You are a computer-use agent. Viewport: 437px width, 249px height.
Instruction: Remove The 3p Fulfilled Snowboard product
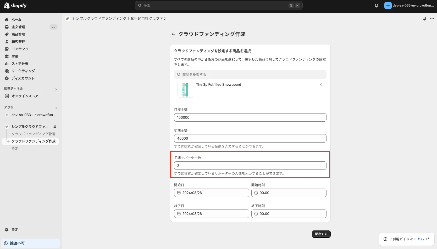[x=321, y=84]
